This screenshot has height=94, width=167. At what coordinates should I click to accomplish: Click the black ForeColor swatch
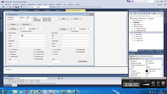(147, 71)
